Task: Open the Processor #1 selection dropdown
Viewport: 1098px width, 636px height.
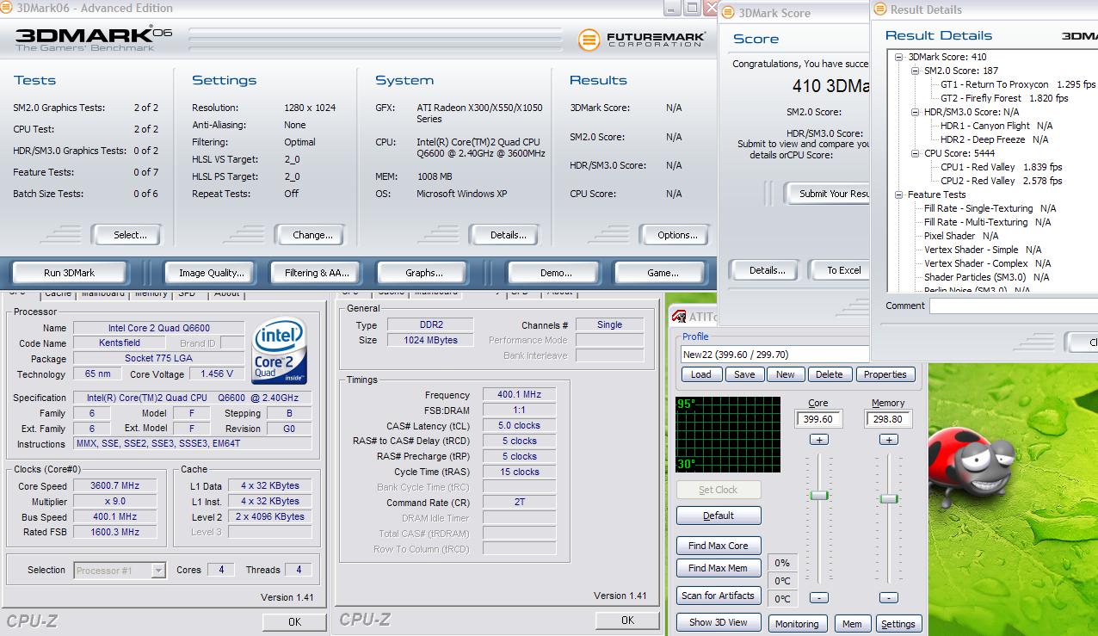Action: click(x=158, y=570)
